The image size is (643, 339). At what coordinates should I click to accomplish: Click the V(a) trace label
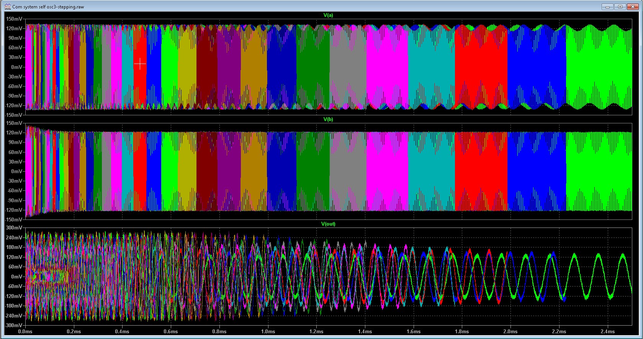[328, 15]
